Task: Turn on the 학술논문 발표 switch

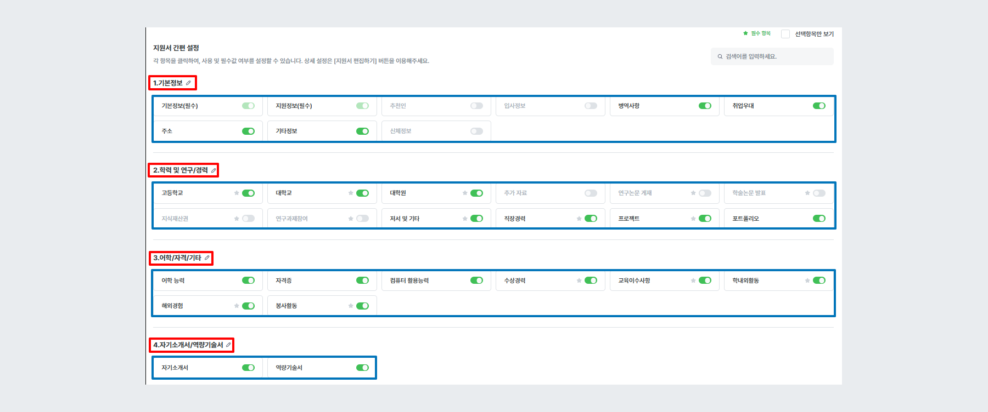Action: (x=819, y=193)
